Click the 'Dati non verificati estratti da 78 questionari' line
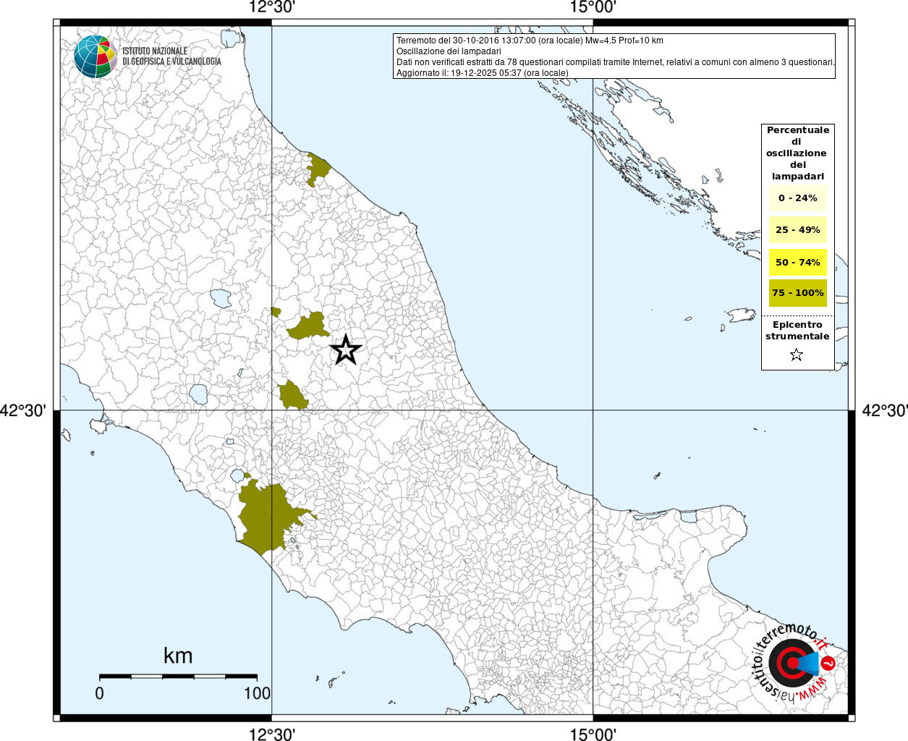This screenshot has height=741, width=908. tap(616, 62)
